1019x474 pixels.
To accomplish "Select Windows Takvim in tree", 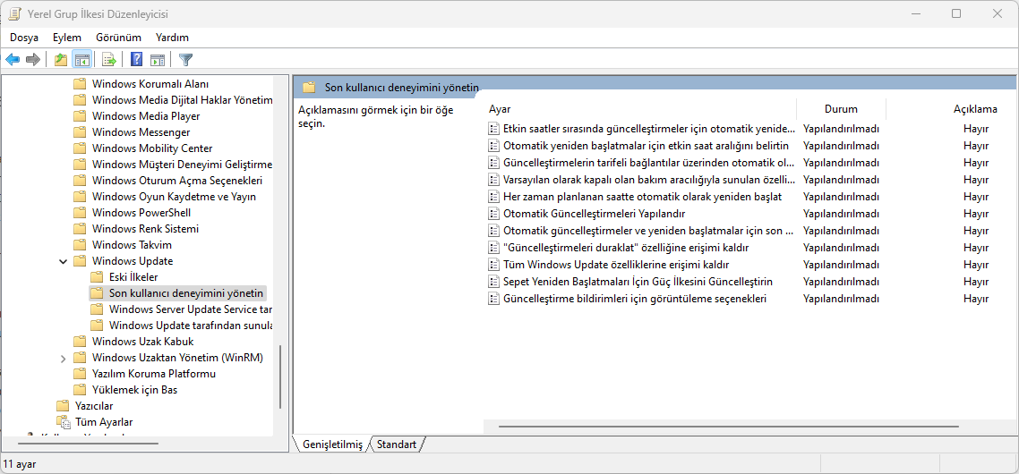I will click(x=132, y=245).
